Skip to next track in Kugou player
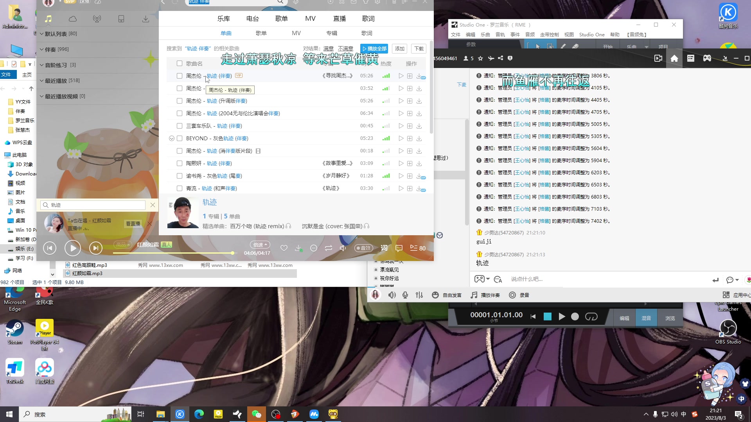Screen dimensions: 751x422 coord(96,248)
